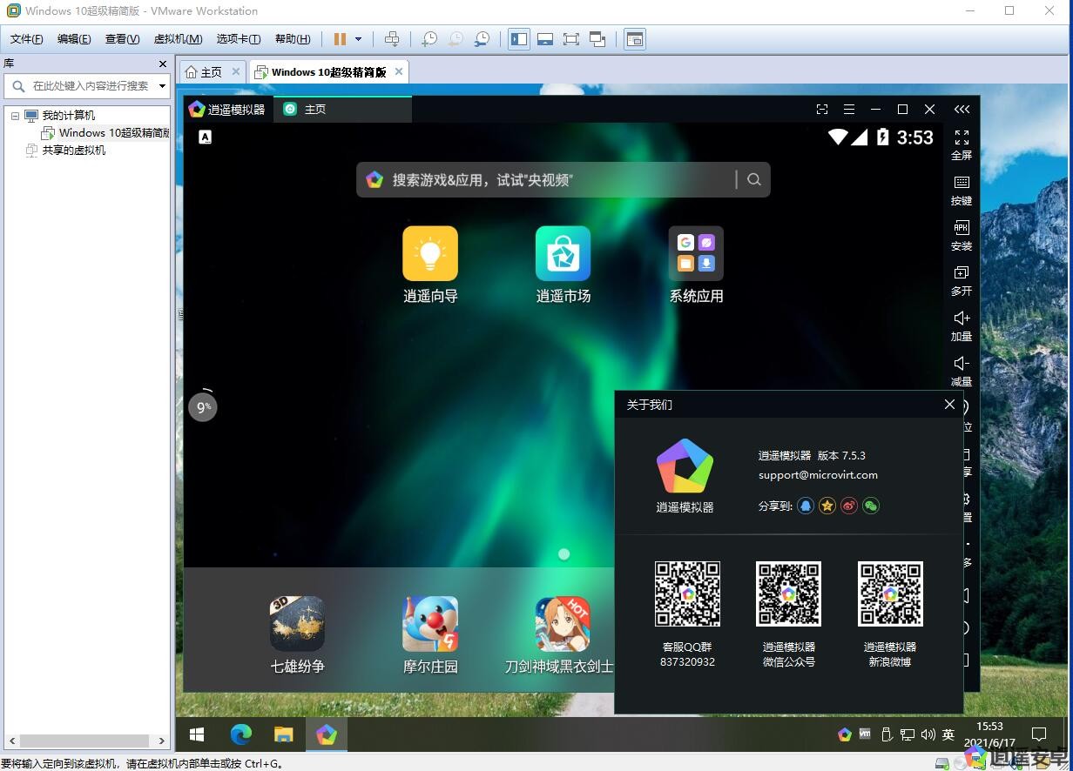Open 多开 multi-instance sidebar tool
The image size is (1073, 771).
[x=961, y=279]
